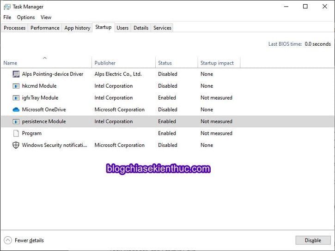The image size is (335, 251).
Task: Close the Task Manager window
Action: pos(324,6)
